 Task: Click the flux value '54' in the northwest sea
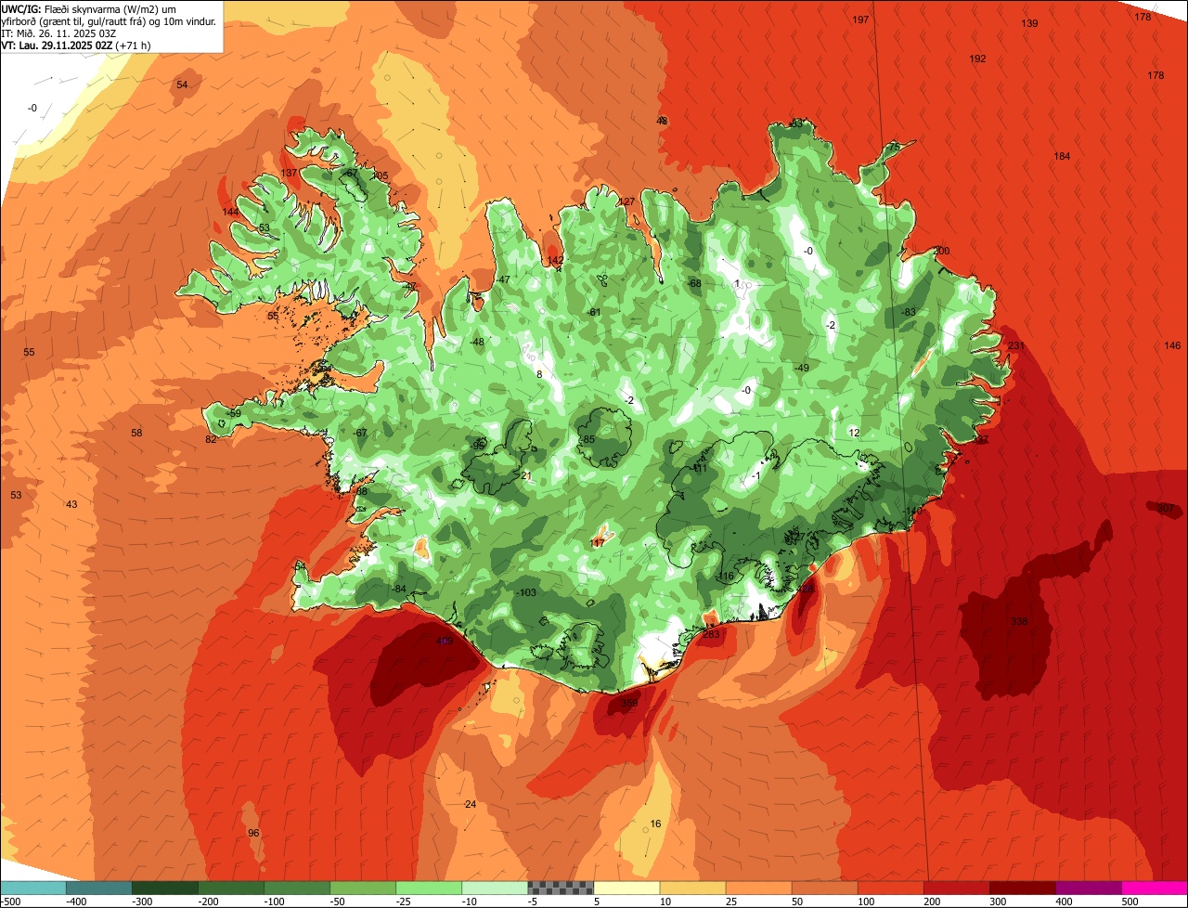(182, 85)
